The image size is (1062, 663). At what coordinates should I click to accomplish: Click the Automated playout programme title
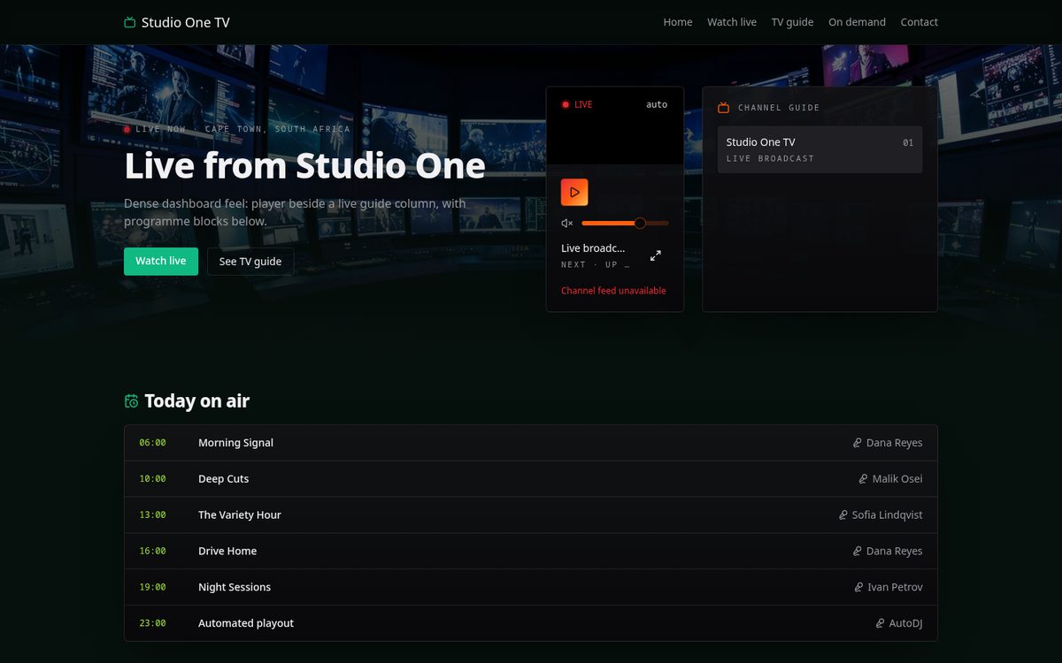point(246,624)
